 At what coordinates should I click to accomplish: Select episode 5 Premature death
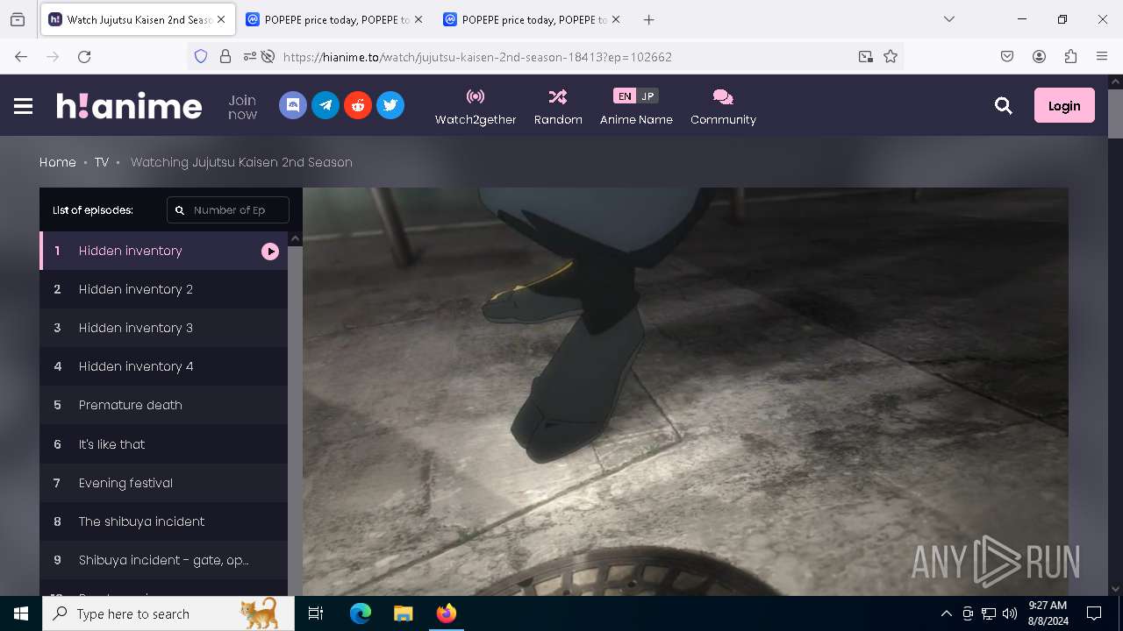tap(163, 405)
